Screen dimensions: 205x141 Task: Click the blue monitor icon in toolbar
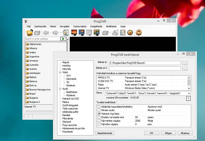pos(82,33)
